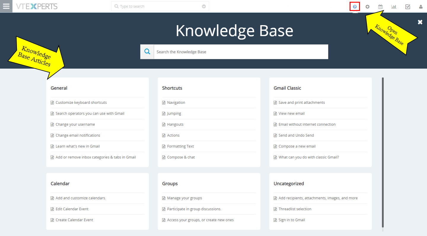
Task: Expand the top search box dropdown arrow
Action: tap(204, 6)
